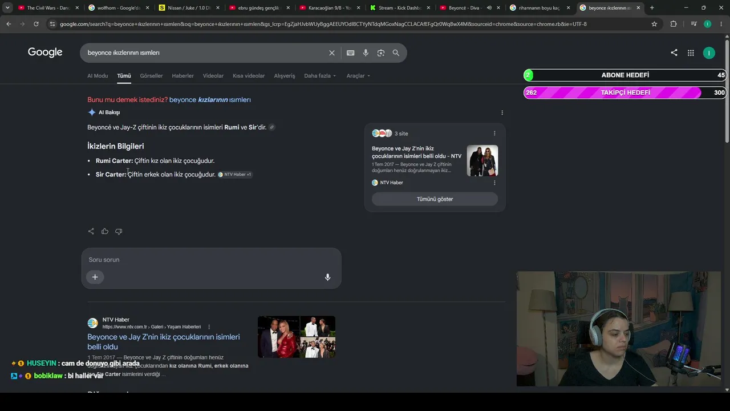The height and width of the screenshot is (411, 730).
Task: Select the Videolar results tab
Action: pos(213,76)
